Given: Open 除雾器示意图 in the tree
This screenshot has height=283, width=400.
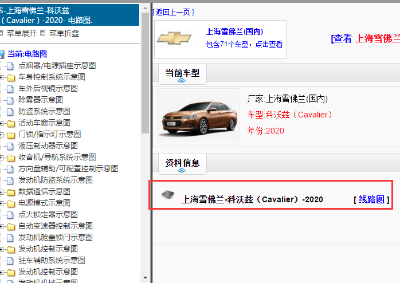Looking at the screenshot, I should point(41,100).
